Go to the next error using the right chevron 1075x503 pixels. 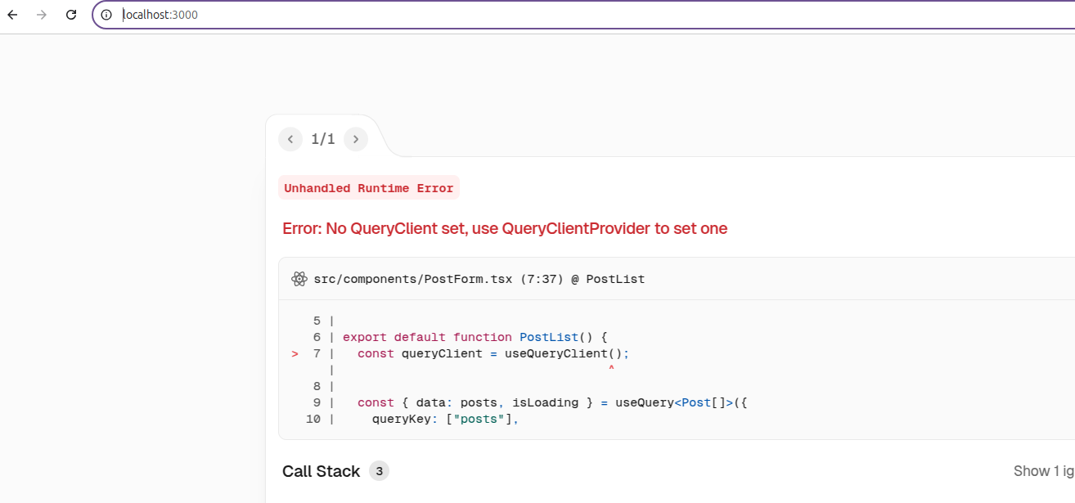coord(356,139)
